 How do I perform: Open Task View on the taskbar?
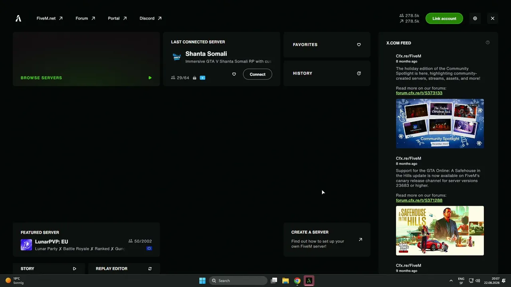coord(274,281)
